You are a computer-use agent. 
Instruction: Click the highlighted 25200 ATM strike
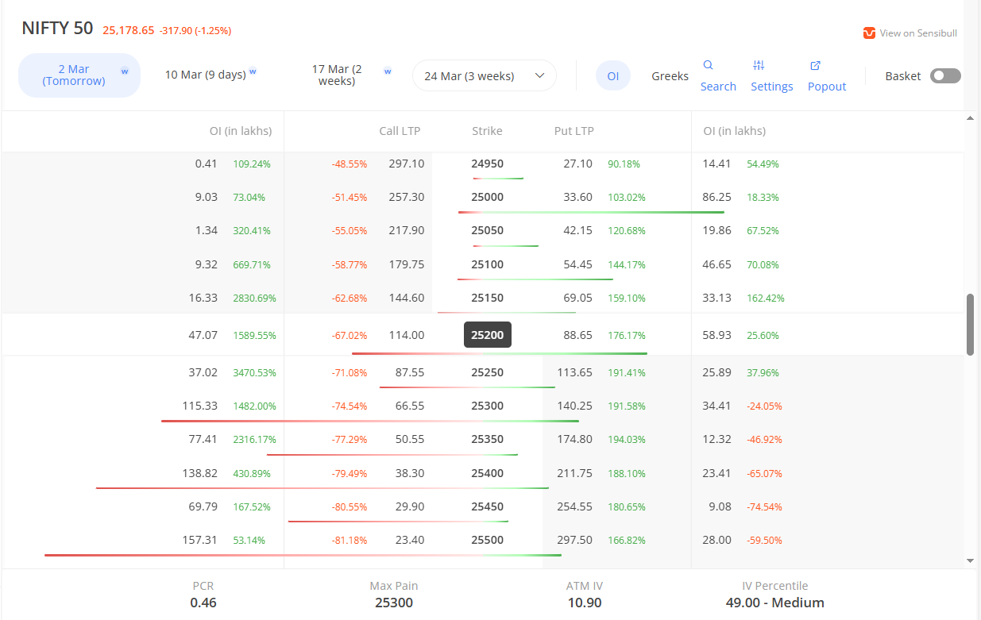[x=487, y=335]
